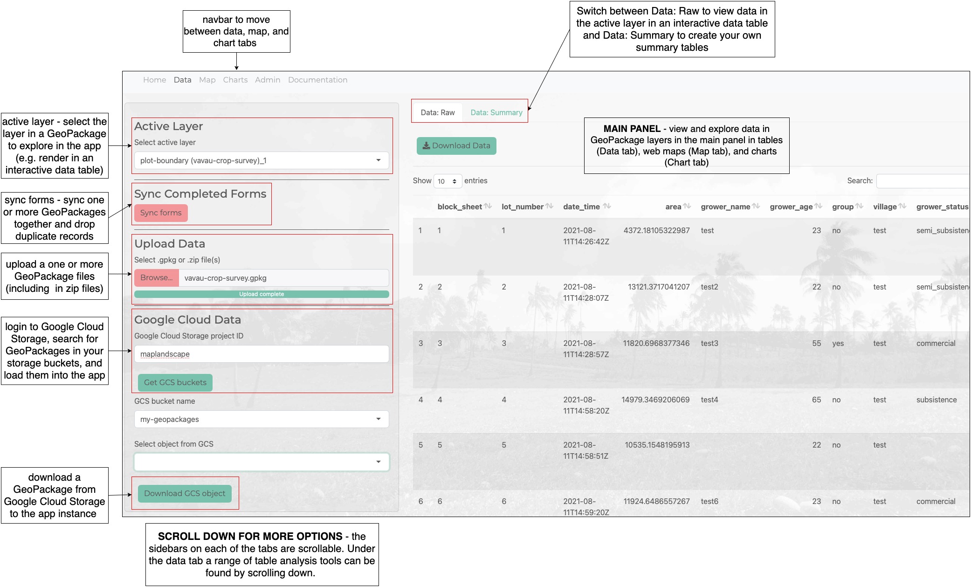Viewport: 971px width, 587px height.
Task: Click the Google Cloud Data section heading
Action: (187, 320)
